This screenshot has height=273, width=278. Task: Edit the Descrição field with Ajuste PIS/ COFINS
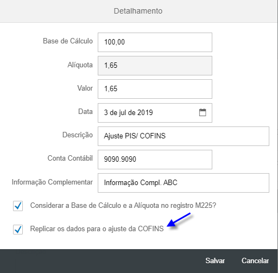[x=184, y=136]
